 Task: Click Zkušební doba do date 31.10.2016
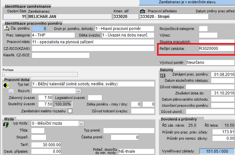point(223,93)
